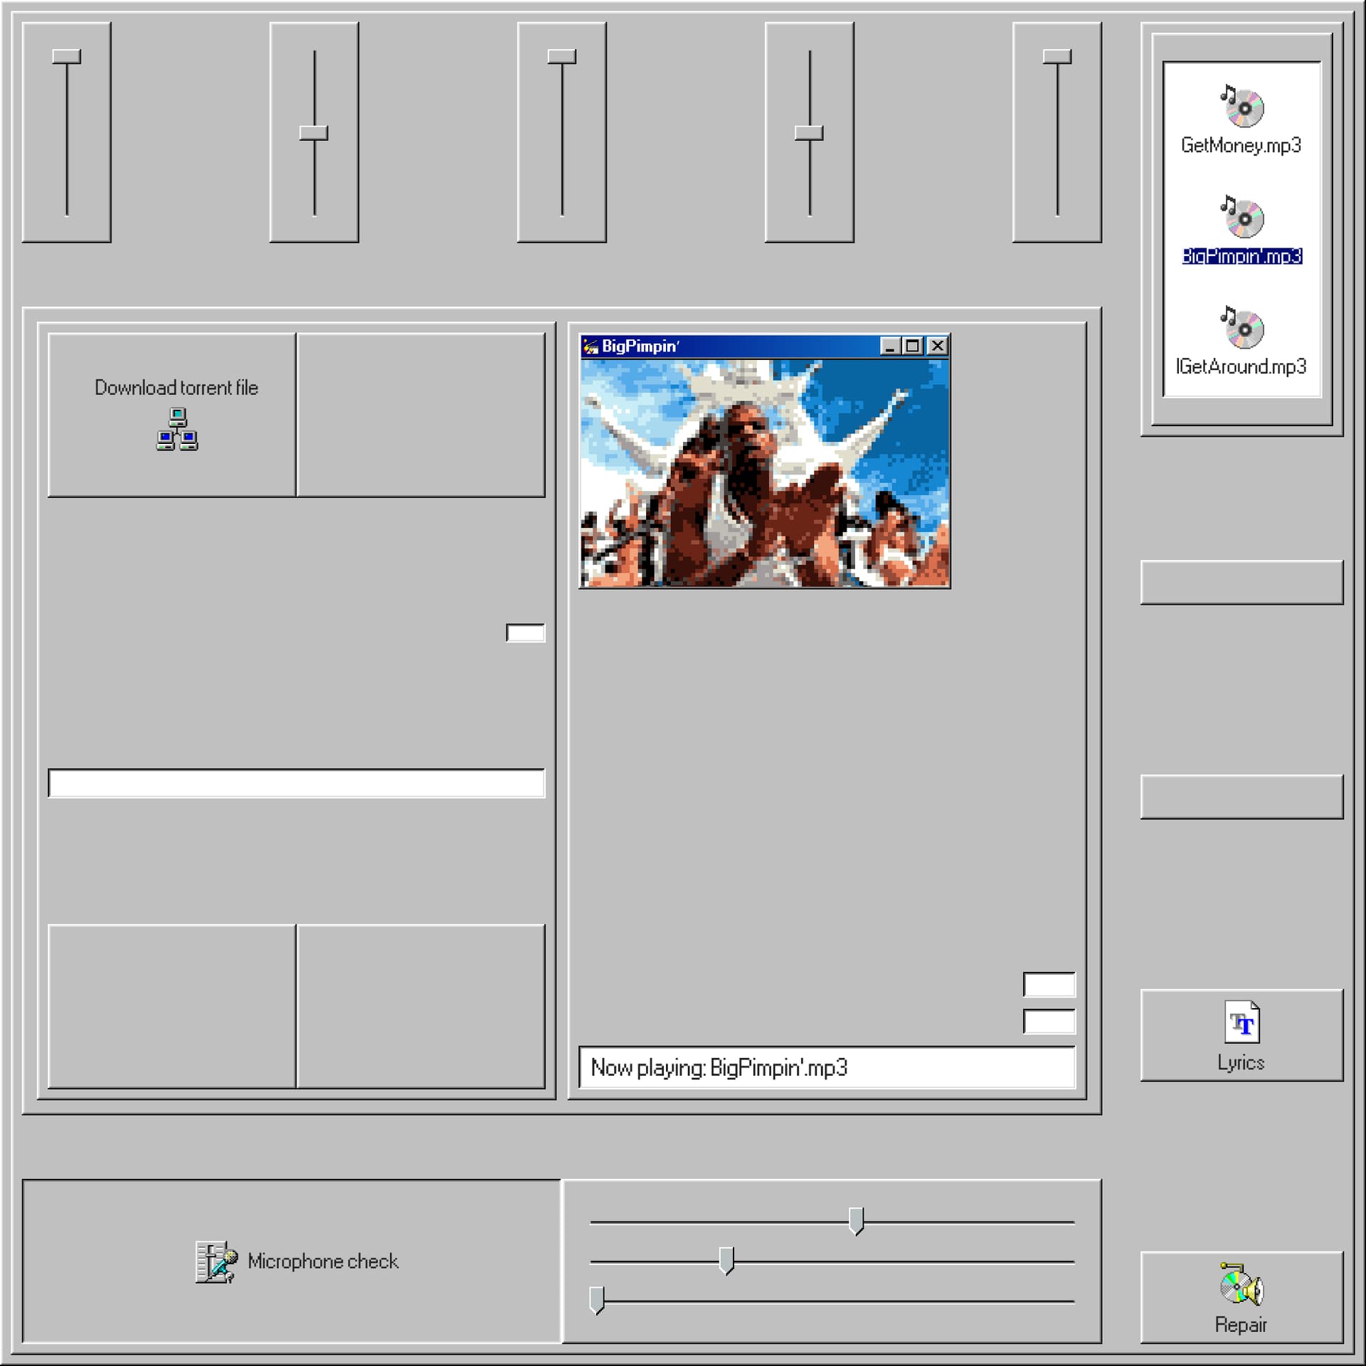
Task: Select the BigPimpin'.mp3 disc icon
Action: point(1241,218)
